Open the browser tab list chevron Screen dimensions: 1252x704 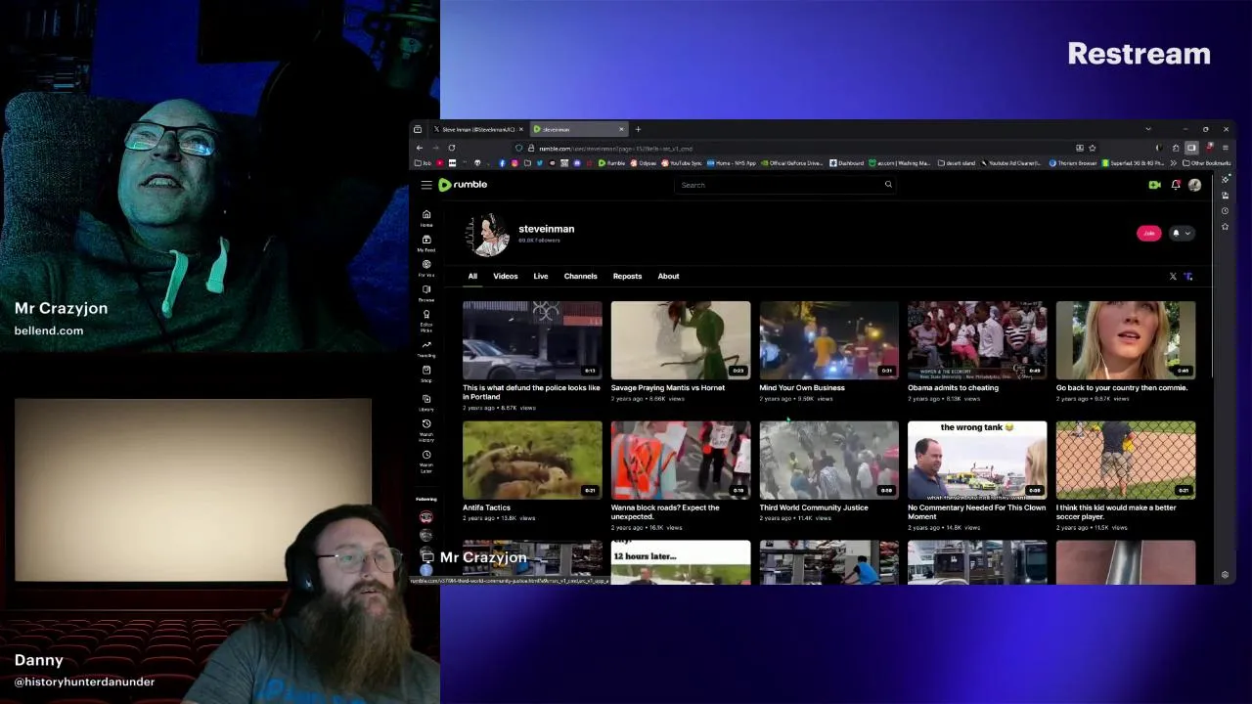click(x=1148, y=129)
